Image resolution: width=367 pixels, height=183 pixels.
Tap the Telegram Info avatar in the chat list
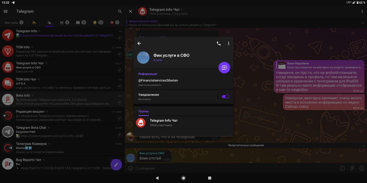point(8,35)
